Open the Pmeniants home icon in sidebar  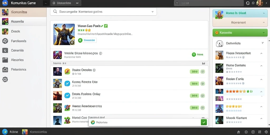(5, 70)
